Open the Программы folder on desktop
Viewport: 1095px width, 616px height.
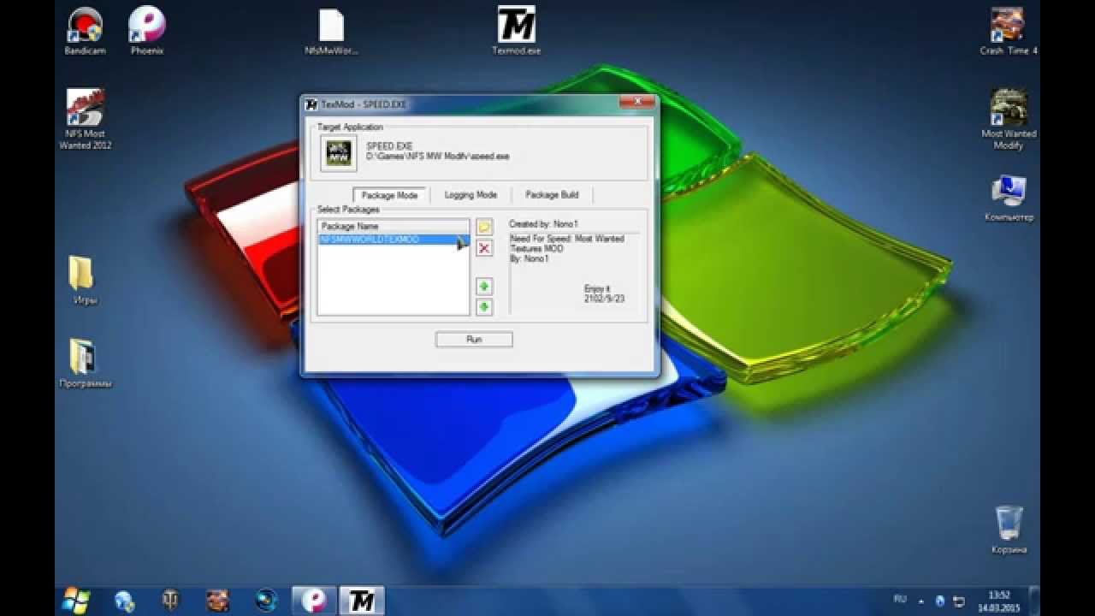point(85,364)
